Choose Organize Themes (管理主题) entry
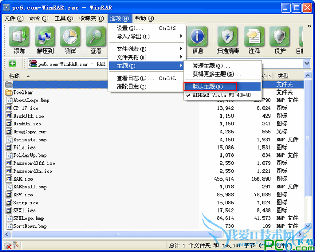This screenshot has width=315, height=252. click(223, 66)
